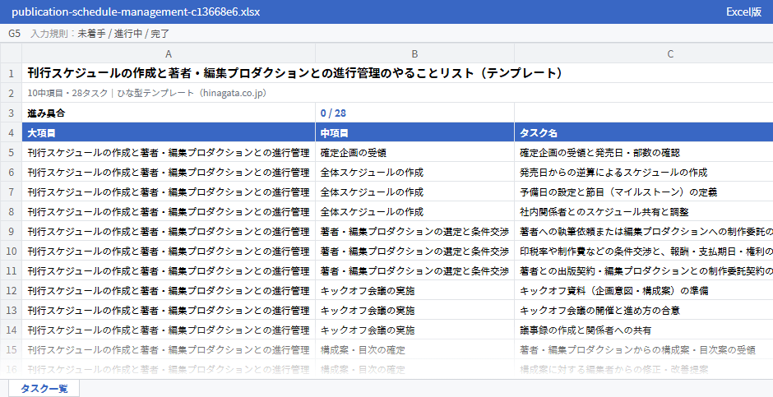Open the タスク一覧 sheet tab
Image resolution: width=773 pixels, height=397 pixels.
pyautogui.click(x=44, y=389)
